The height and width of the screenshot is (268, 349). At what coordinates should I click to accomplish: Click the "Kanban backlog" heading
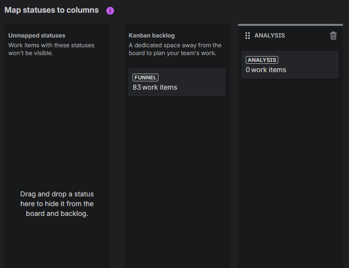(152, 36)
